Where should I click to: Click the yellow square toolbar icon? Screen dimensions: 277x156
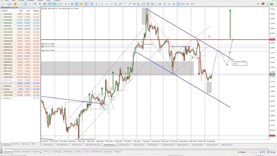[15, 4]
